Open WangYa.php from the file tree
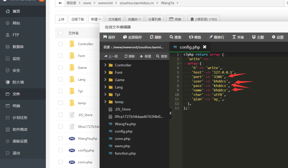Viewport: 288px width, 168px height. (125, 124)
